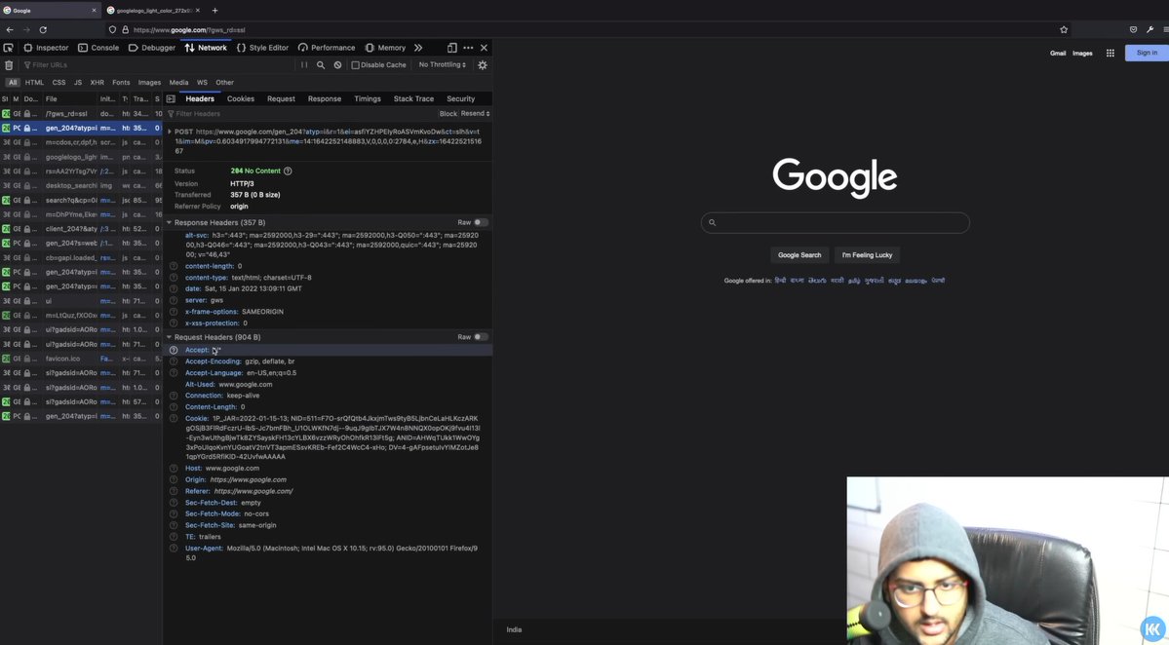The image size is (1169, 645).
Task: Select /?gws_rd=ssl request row
Action: click(x=81, y=114)
